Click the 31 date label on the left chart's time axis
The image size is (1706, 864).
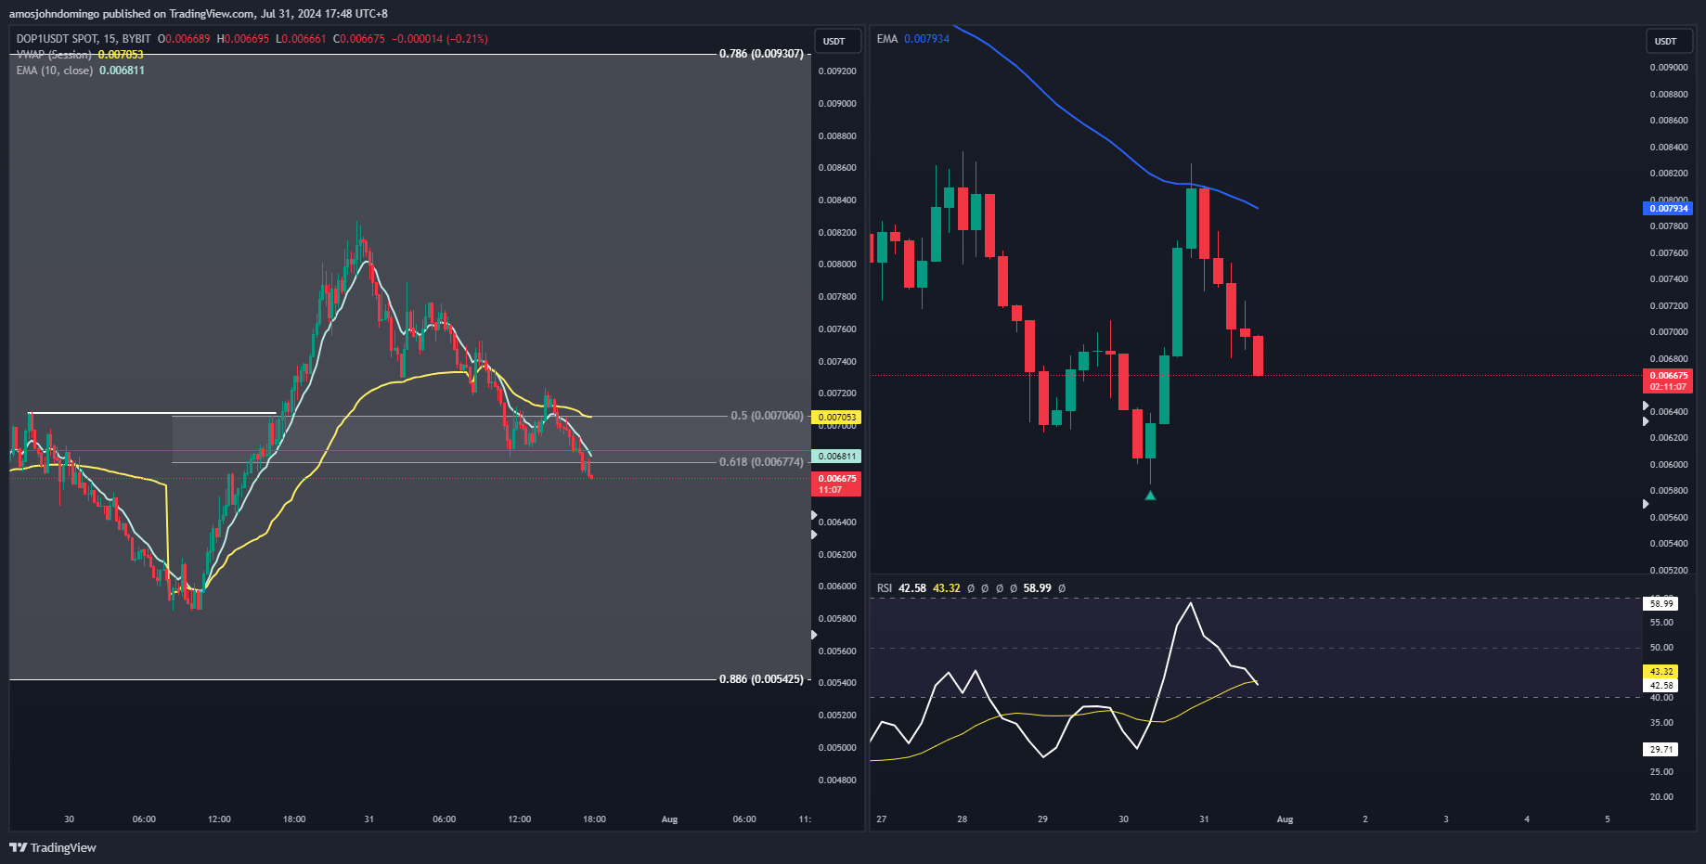pyautogui.click(x=368, y=819)
